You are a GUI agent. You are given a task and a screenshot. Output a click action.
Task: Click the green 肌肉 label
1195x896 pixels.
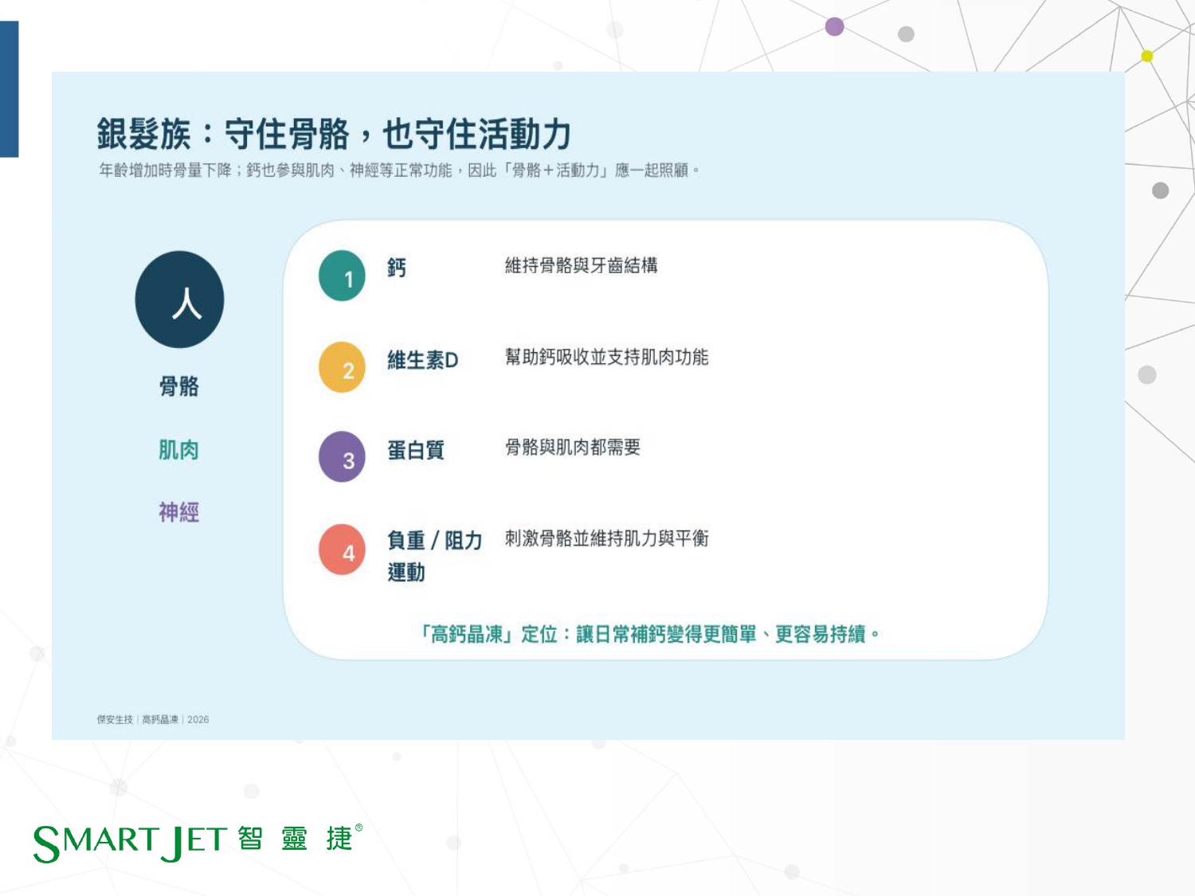[x=179, y=450]
